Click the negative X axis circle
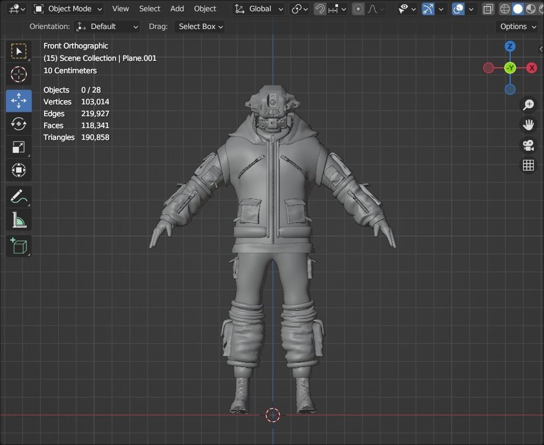544x445 pixels. point(489,68)
